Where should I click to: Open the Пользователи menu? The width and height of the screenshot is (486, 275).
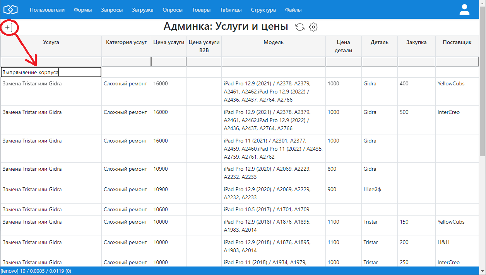pos(47,10)
